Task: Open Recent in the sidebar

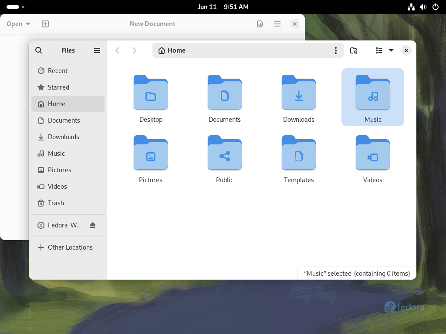Action: click(68, 71)
